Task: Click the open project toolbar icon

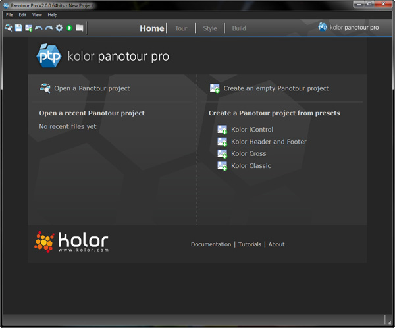Action: (8, 28)
